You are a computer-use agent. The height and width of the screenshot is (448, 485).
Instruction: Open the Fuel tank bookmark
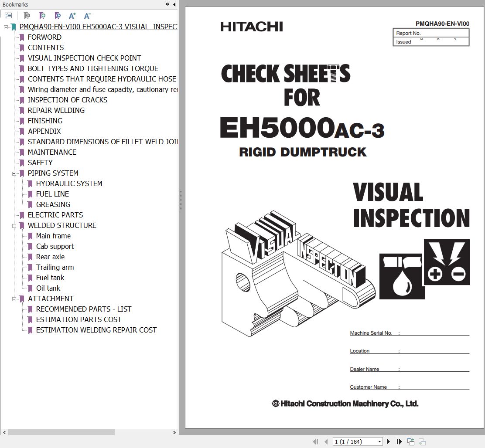tap(50, 278)
